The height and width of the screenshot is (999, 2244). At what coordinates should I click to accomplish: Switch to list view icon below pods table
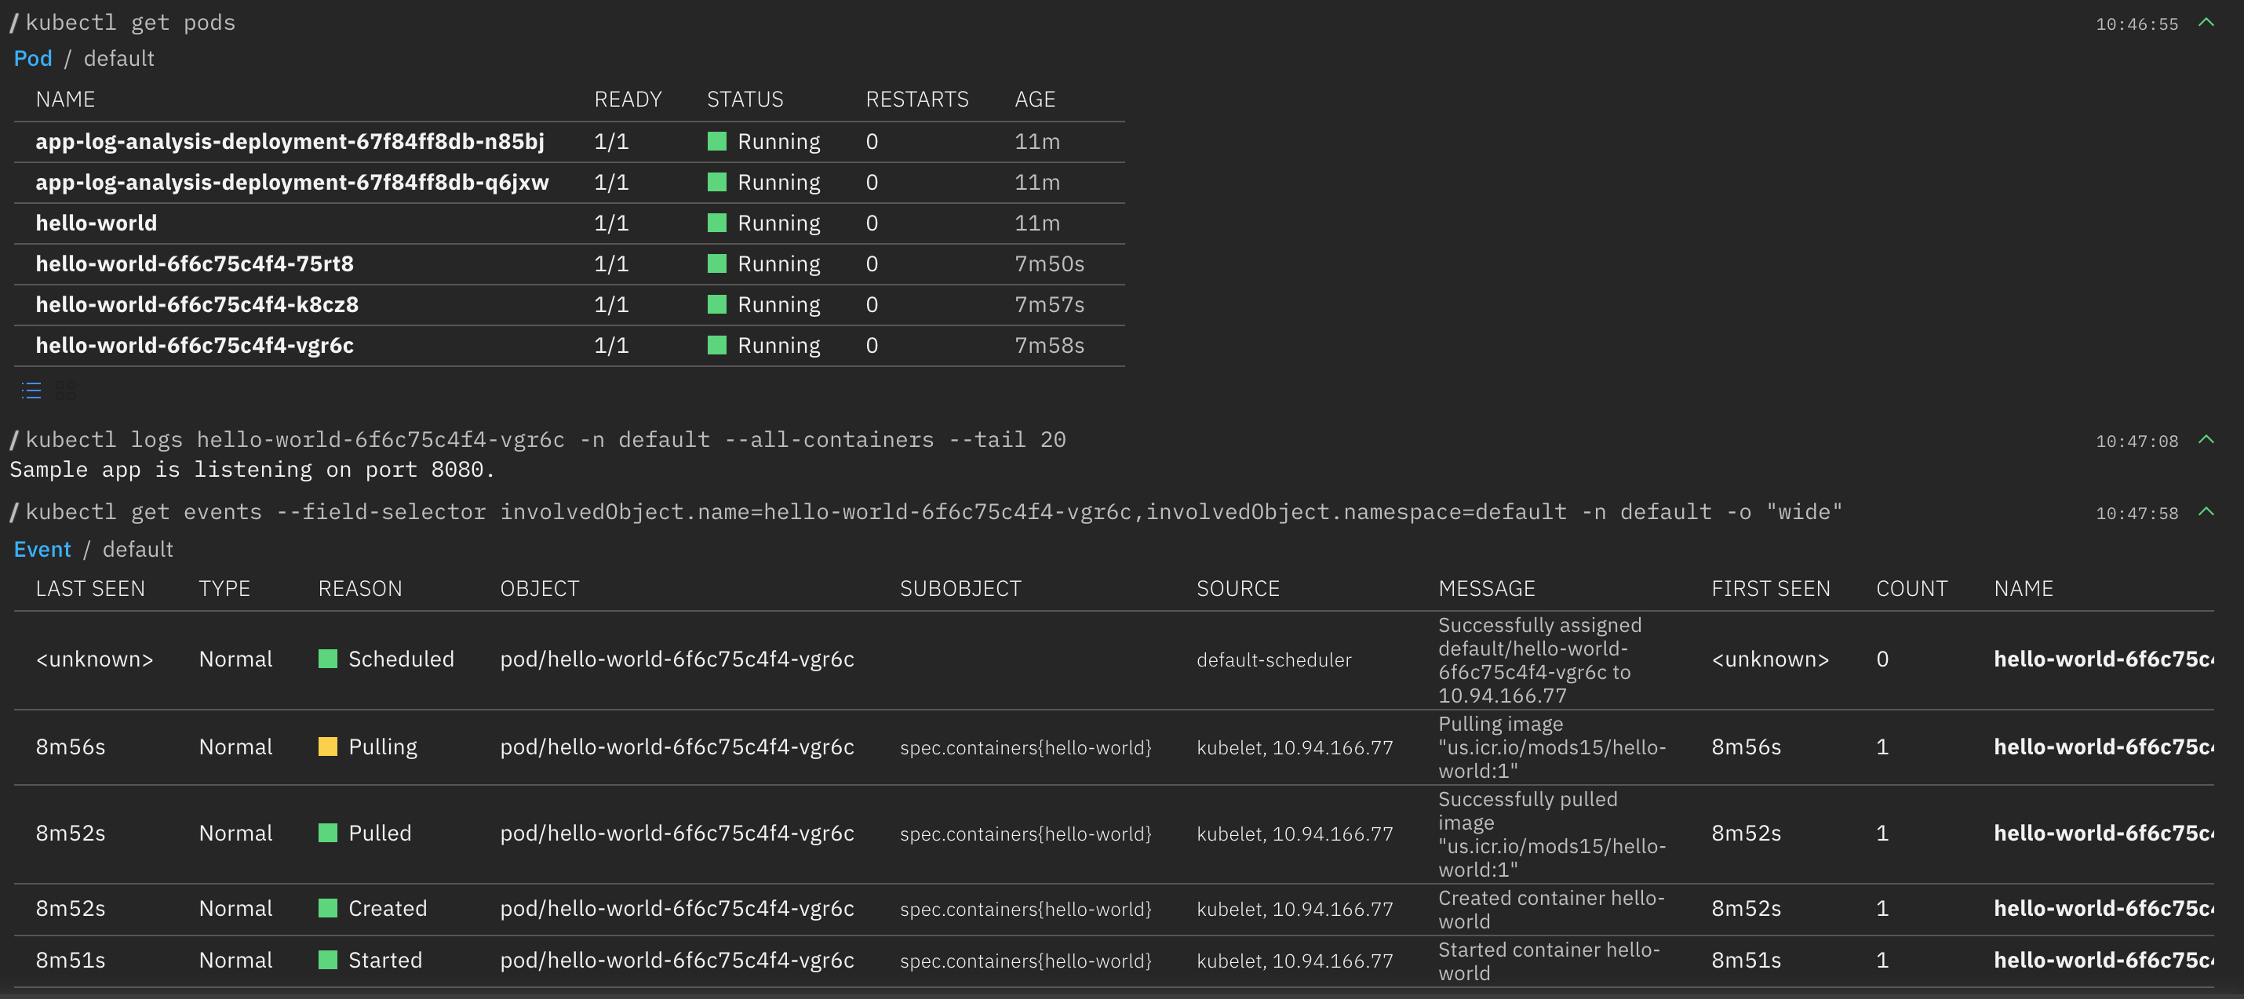pyautogui.click(x=31, y=391)
